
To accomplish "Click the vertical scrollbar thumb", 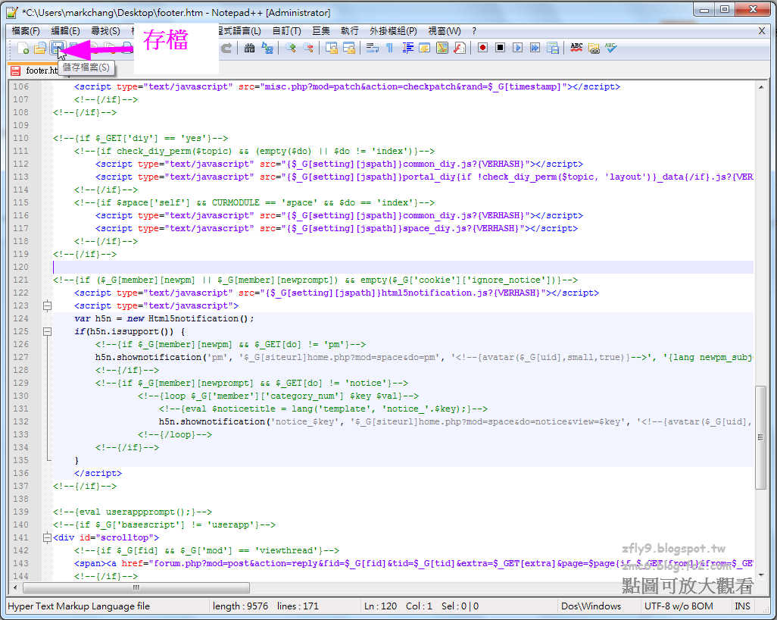I will pyautogui.click(x=760, y=437).
